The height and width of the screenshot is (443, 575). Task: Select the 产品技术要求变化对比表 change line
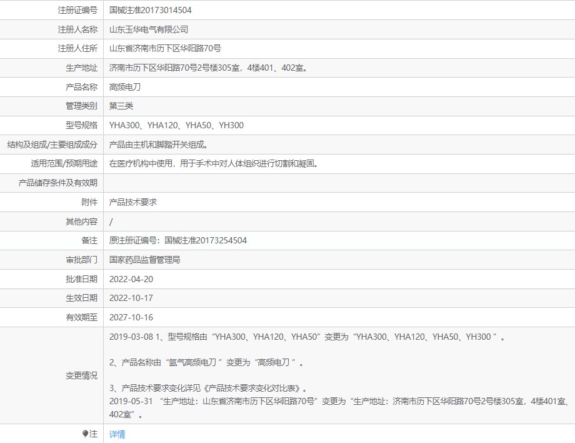[208, 389]
